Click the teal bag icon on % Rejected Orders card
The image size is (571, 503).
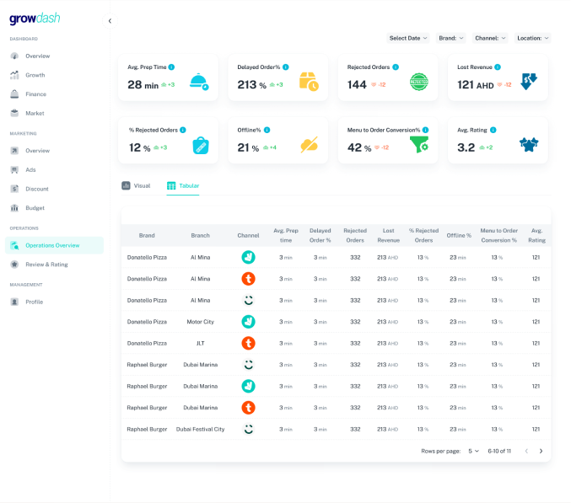[201, 146]
